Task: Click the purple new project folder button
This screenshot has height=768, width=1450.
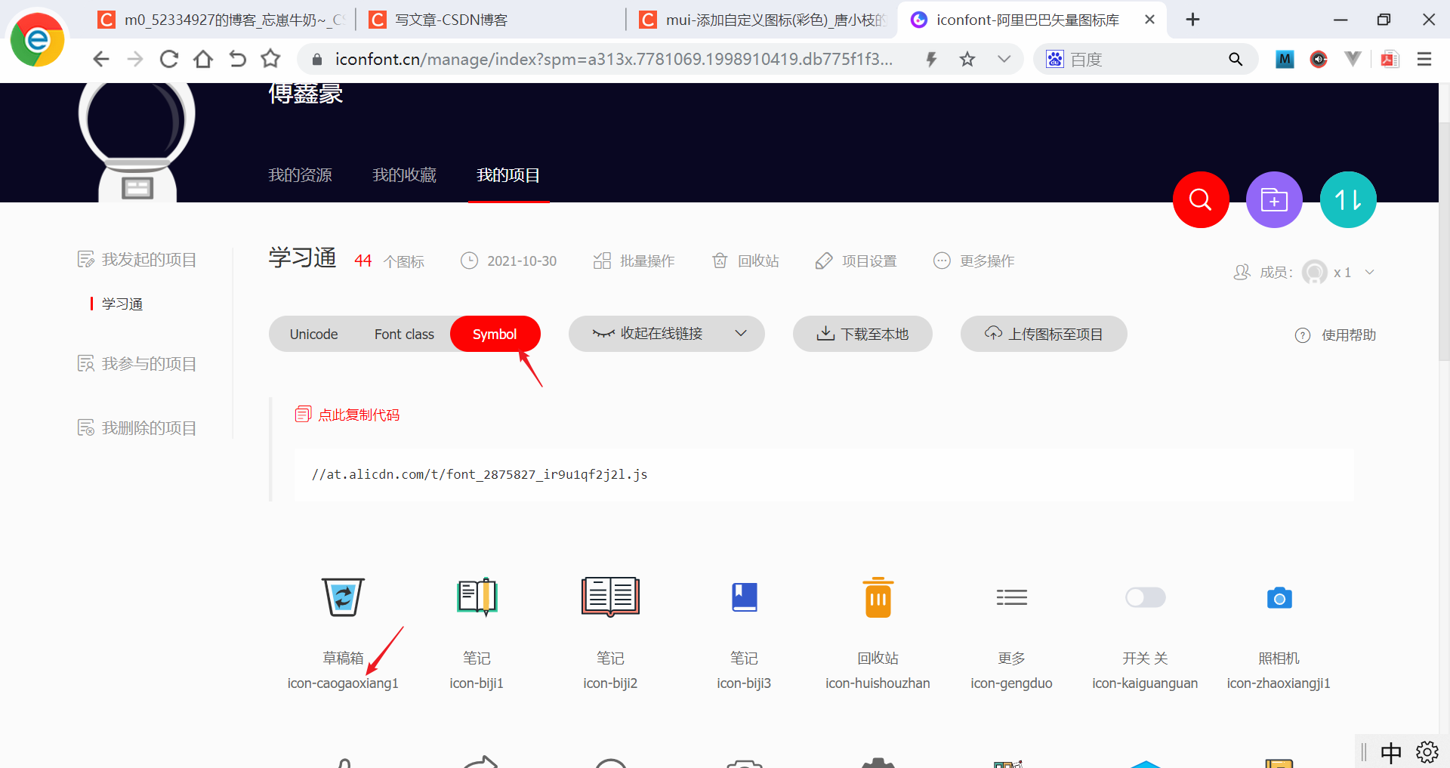Action: tap(1274, 200)
